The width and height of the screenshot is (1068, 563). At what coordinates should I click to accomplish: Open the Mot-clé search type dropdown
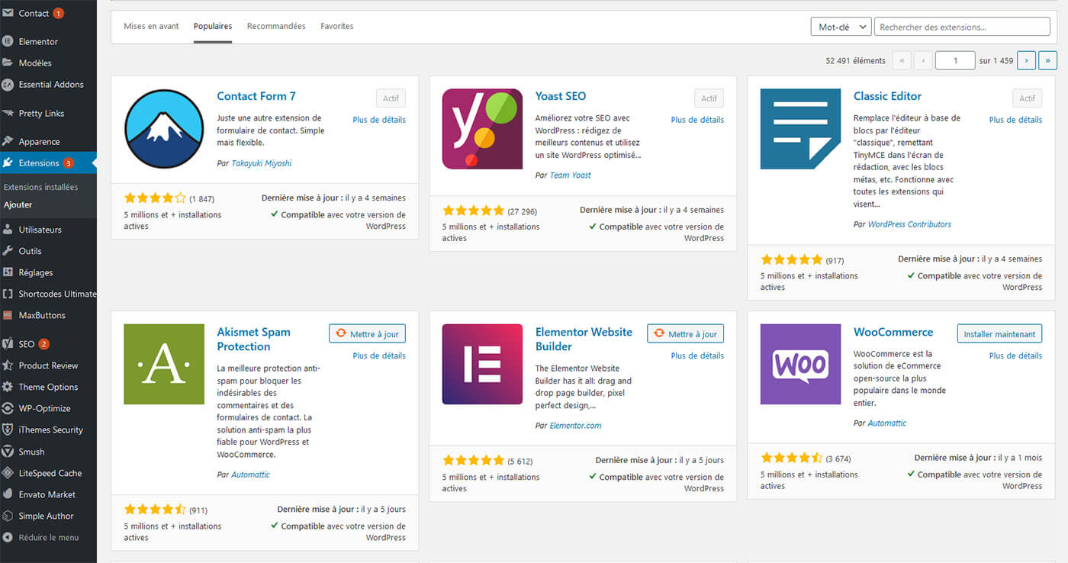click(841, 27)
